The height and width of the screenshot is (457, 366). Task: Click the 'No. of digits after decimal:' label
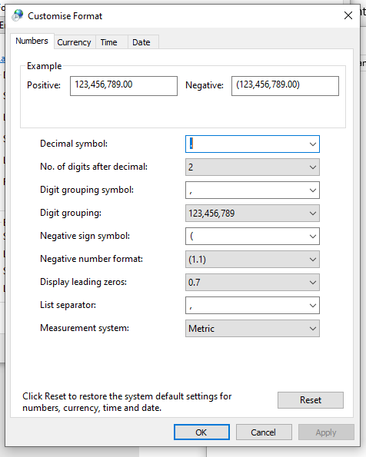94,167
